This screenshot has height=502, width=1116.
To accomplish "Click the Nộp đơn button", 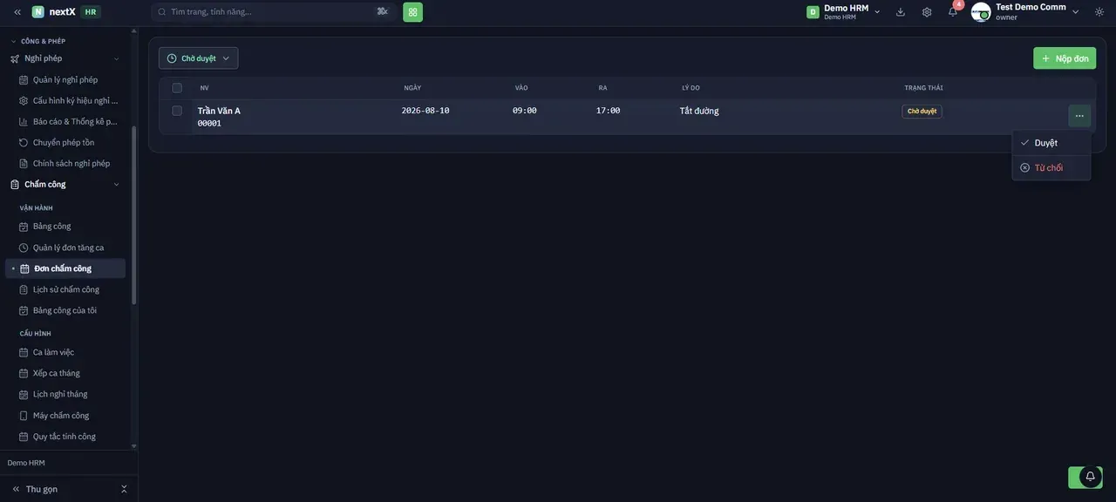I will point(1065,58).
